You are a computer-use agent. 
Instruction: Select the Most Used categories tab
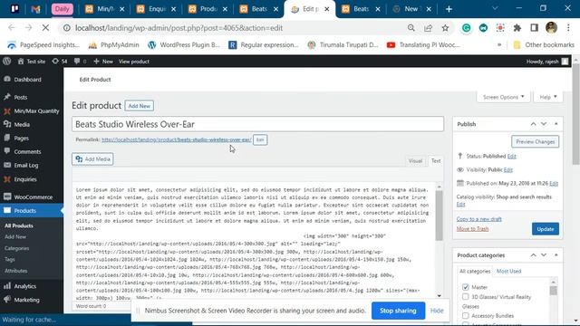coord(508,271)
